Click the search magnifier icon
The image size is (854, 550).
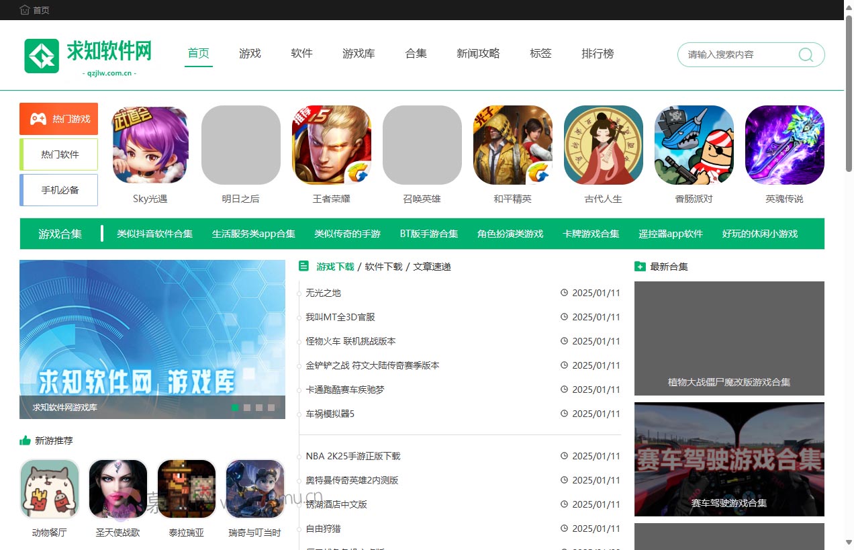(805, 55)
